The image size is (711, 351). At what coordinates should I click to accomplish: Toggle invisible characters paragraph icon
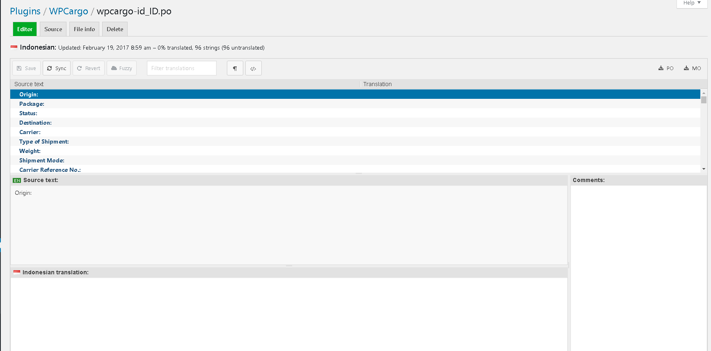tap(235, 68)
